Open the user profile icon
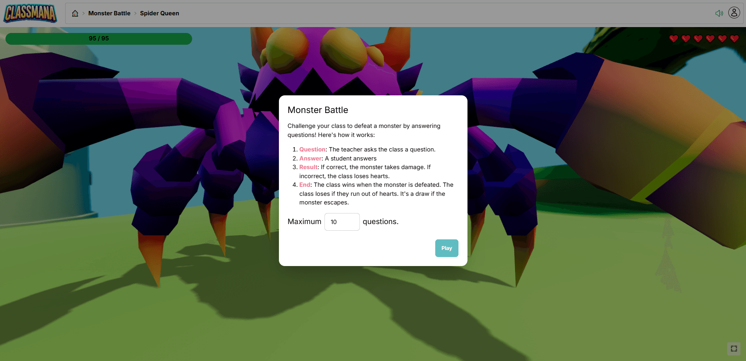Screen dimensions: 746x361 (x=734, y=13)
